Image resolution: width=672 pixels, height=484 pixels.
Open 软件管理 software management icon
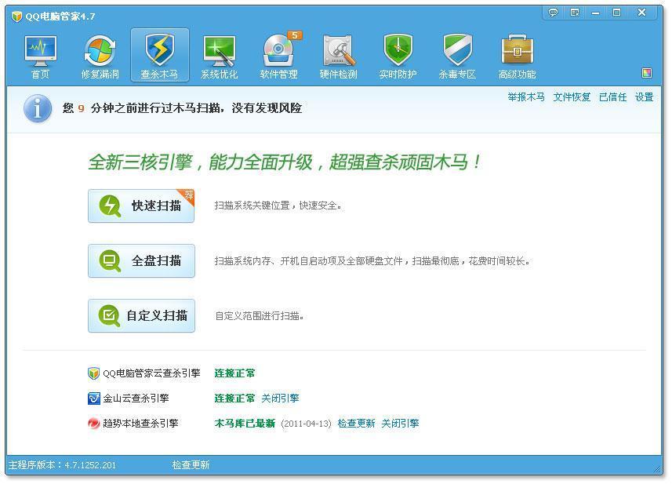[278, 52]
